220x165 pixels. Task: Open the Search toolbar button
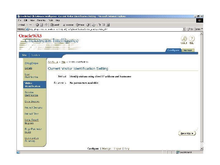click(x=55, y=25)
